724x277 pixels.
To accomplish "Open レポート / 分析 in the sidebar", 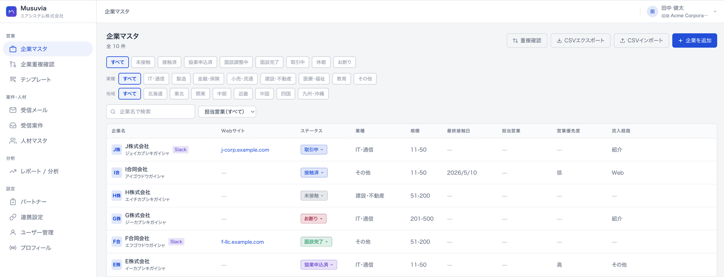I will 48,171.
